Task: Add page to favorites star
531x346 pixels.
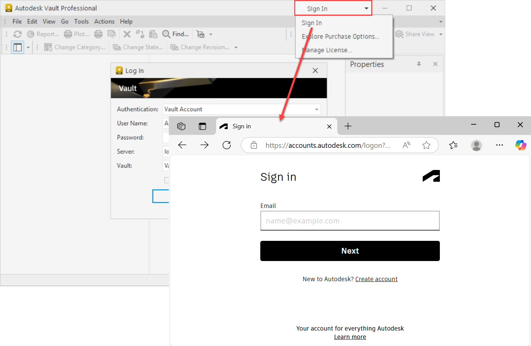Action: point(426,145)
